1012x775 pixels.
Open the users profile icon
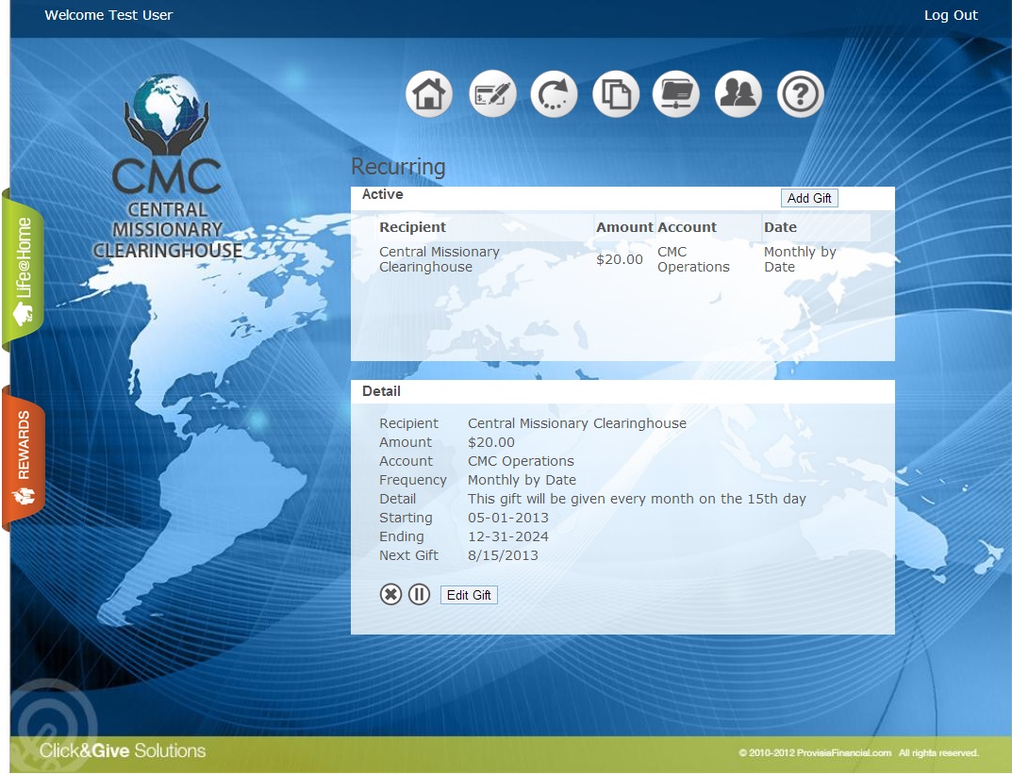click(x=738, y=94)
